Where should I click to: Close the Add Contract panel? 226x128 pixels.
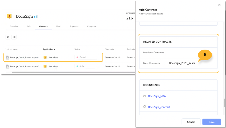click(x=219, y=5)
